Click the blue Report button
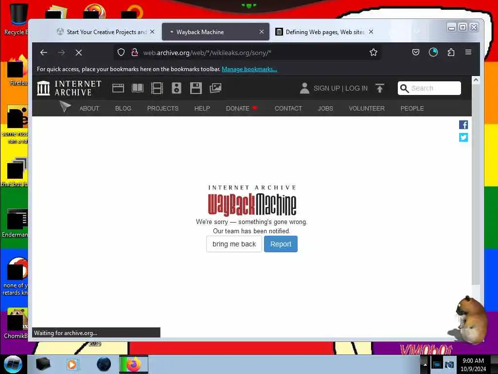This screenshot has width=498, height=374. point(281,244)
